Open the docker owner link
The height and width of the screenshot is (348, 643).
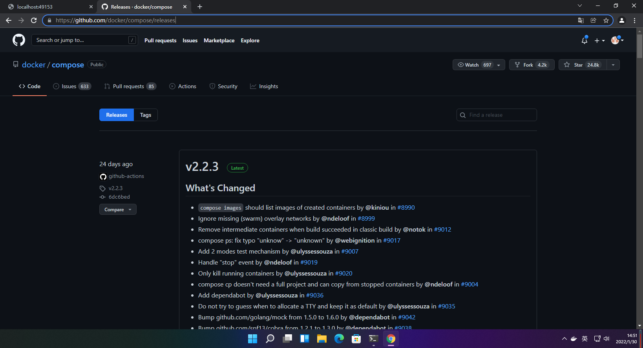tap(34, 65)
